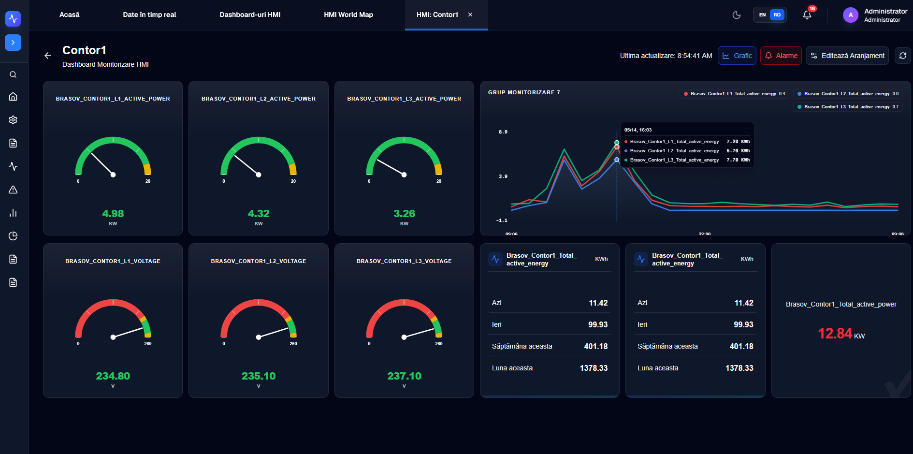Open the first document icon below the gear
The width and height of the screenshot is (913, 454).
(x=13, y=143)
